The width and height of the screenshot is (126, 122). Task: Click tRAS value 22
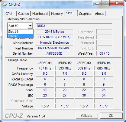coord(84,90)
